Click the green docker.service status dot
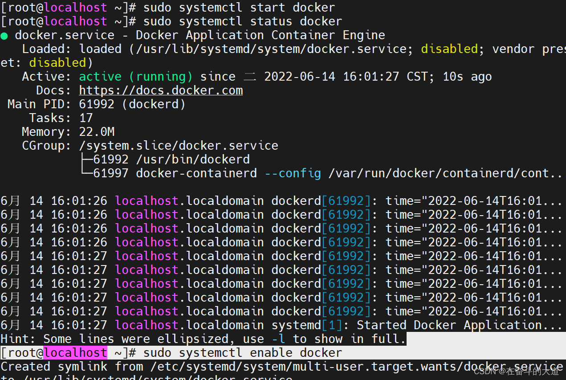The height and width of the screenshot is (380, 566). [x=4, y=36]
